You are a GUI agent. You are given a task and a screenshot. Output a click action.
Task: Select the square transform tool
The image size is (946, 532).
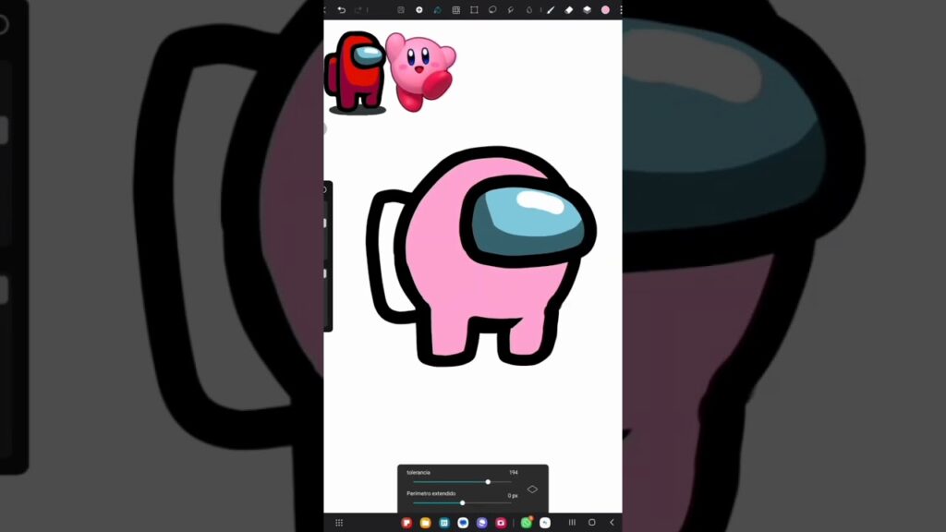(474, 10)
